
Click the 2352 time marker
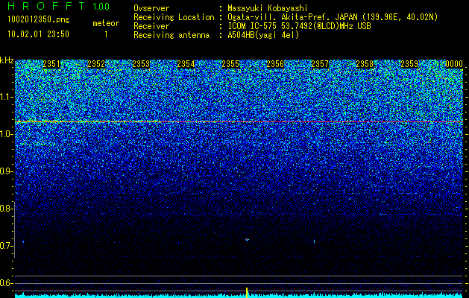click(x=96, y=64)
